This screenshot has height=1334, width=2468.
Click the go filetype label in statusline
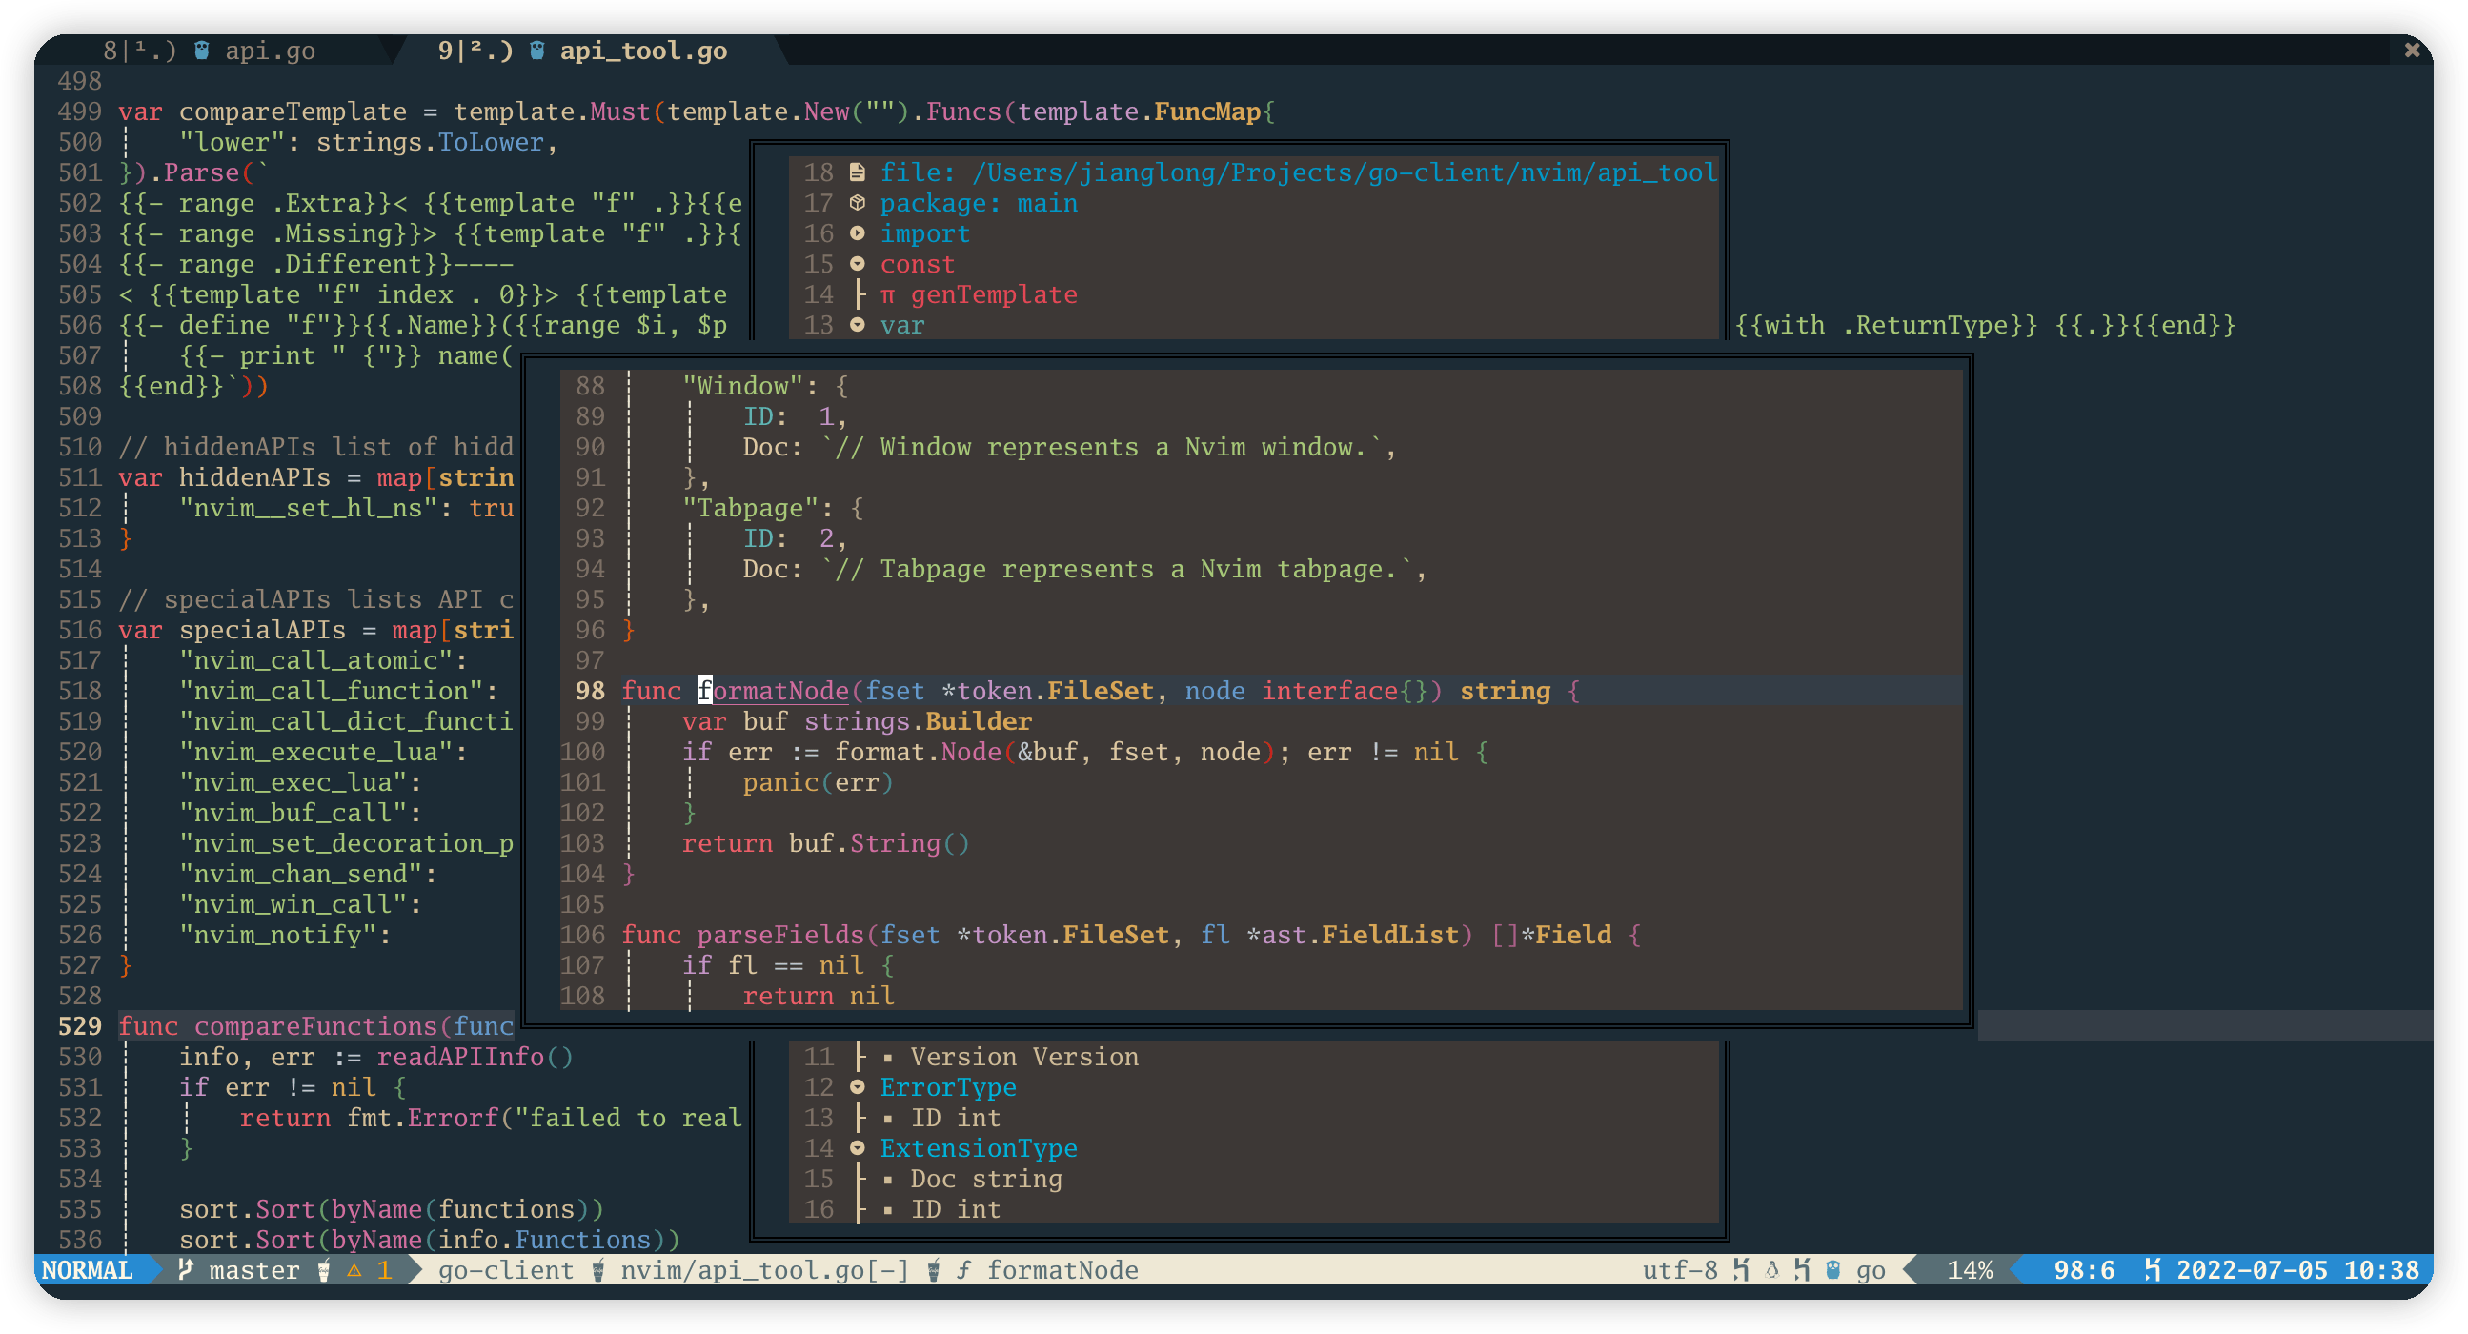tap(1871, 1271)
